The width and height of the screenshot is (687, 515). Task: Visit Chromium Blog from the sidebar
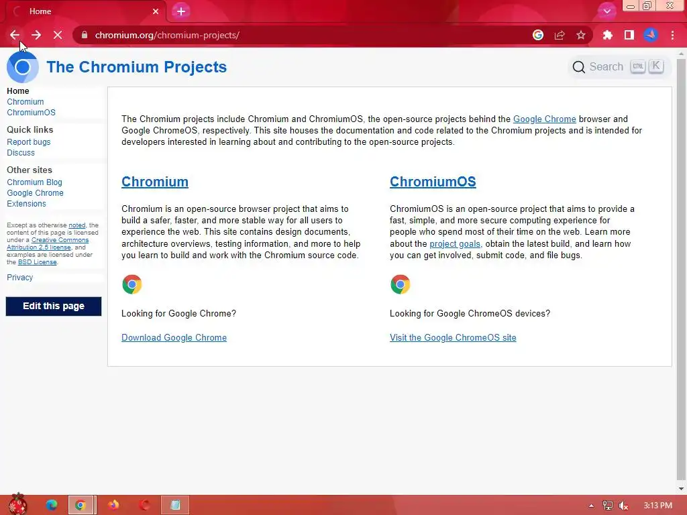tap(34, 182)
